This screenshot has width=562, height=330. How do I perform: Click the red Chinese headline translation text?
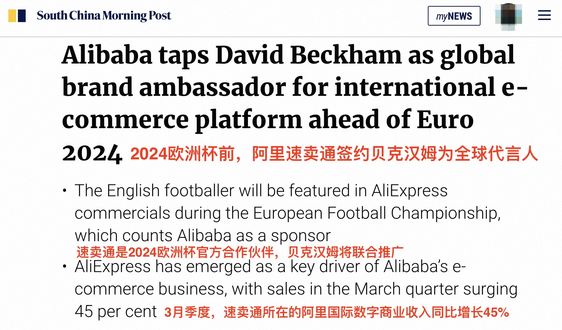(334, 154)
